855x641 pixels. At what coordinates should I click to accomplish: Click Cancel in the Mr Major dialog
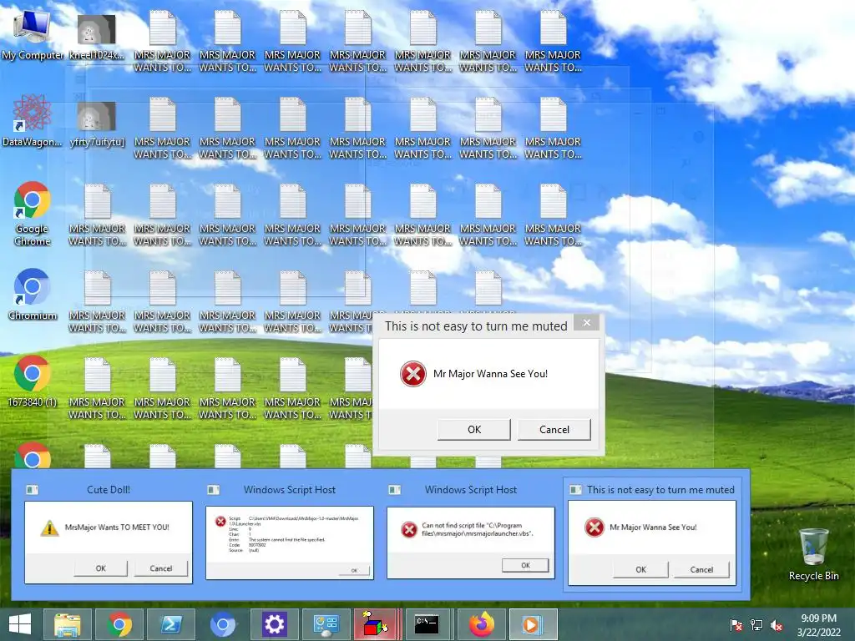pos(554,430)
